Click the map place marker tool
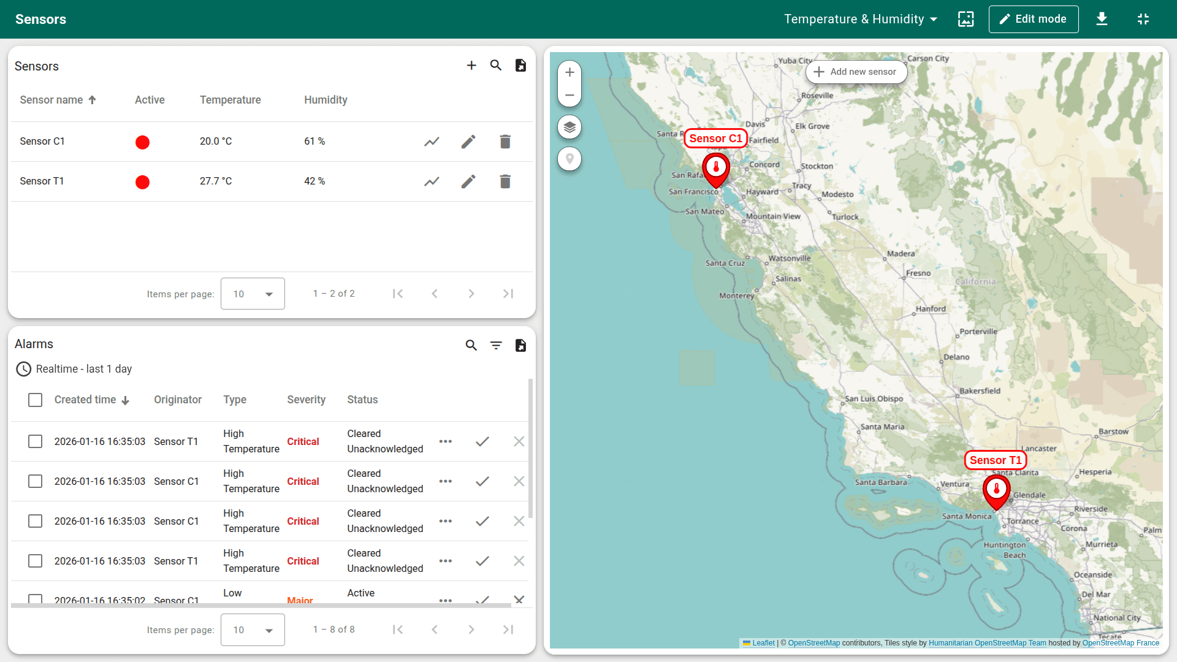 [569, 159]
